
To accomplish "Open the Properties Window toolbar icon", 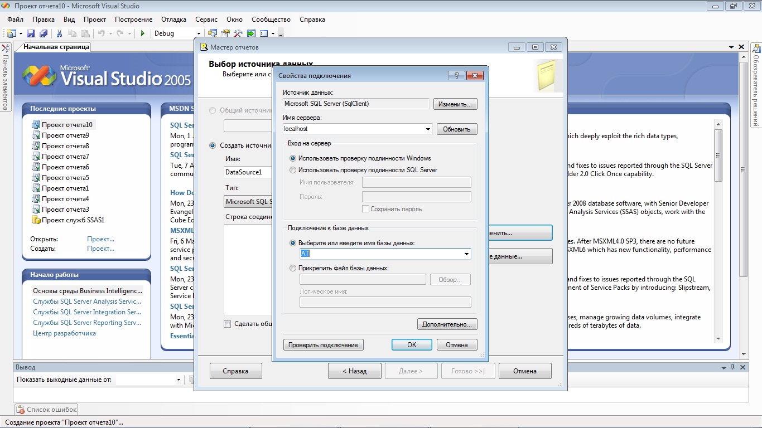I will click(225, 33).
